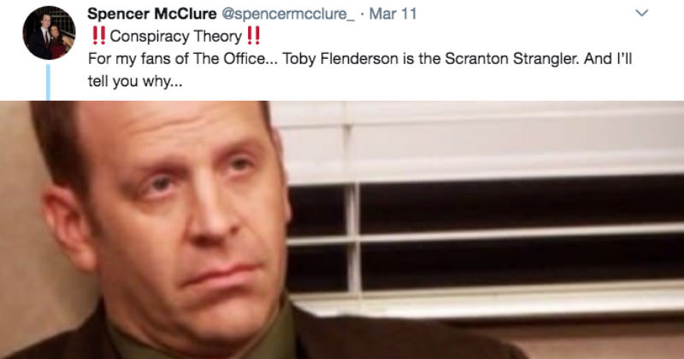Visit the @spencermcclure_ handle

pyautogui.click(x=288, y=14)
